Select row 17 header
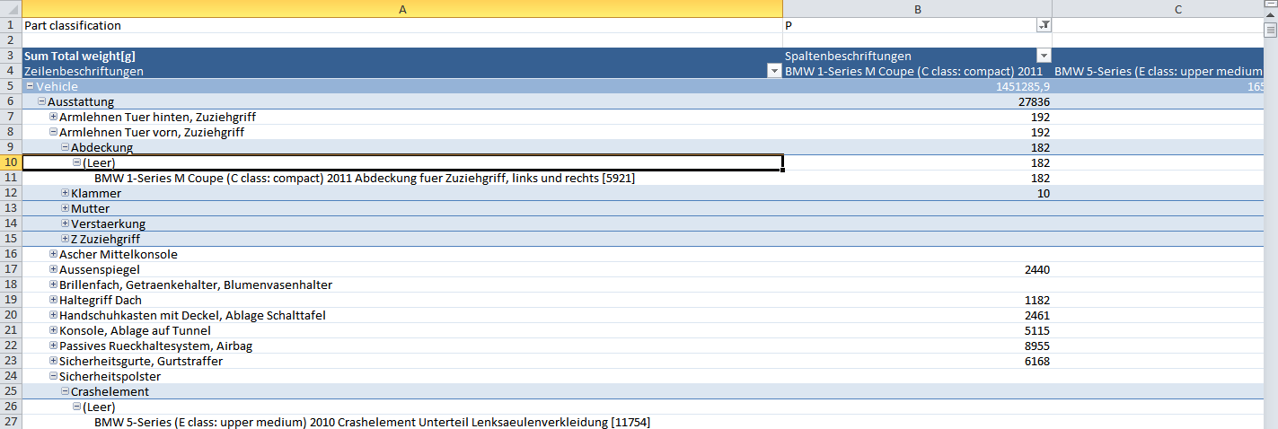 click(x=10, y=270)
